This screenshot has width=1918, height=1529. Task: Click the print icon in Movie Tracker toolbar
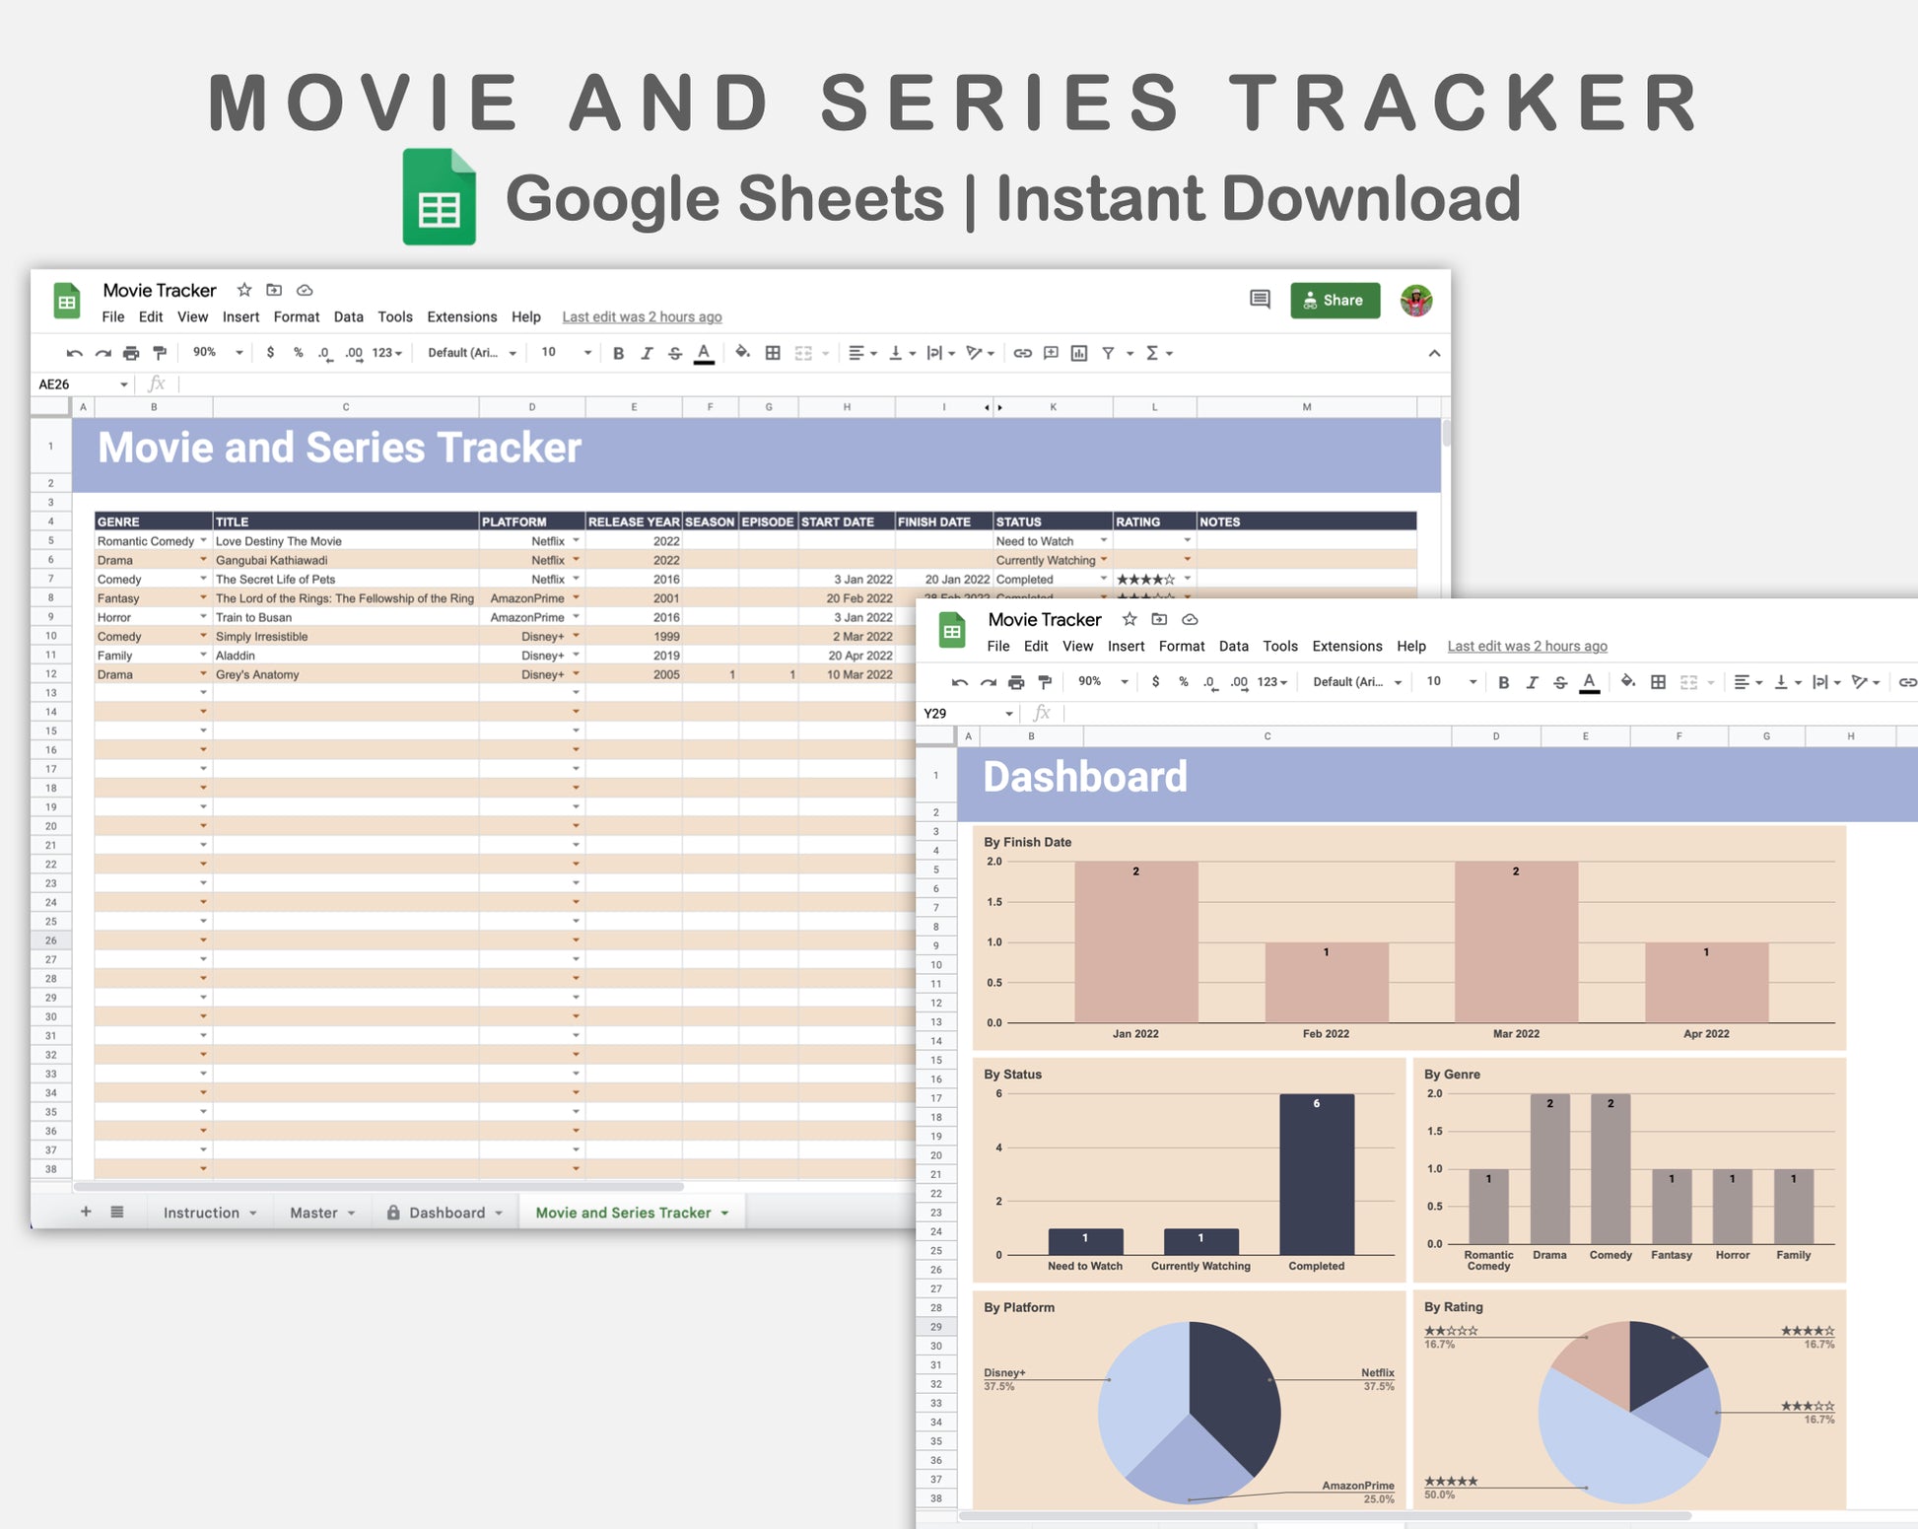click(x=131, y=353)
